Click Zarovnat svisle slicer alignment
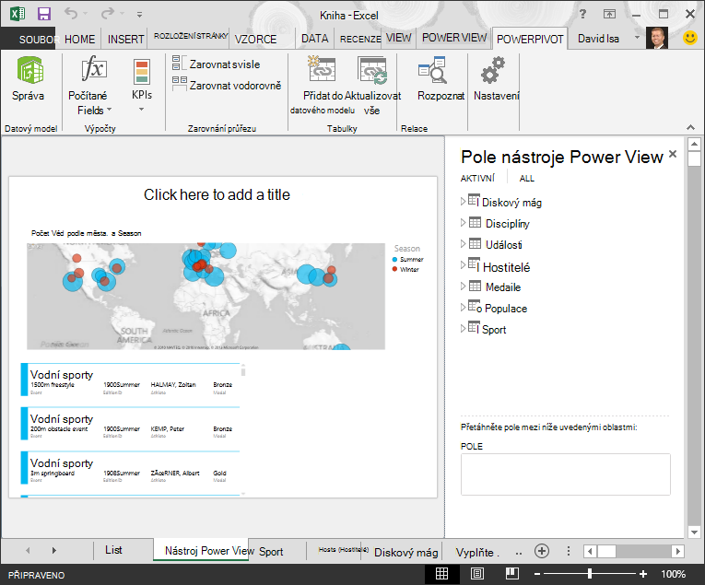Screen dimensions: 705x585 pyautogui.click(x=216, y=64)
